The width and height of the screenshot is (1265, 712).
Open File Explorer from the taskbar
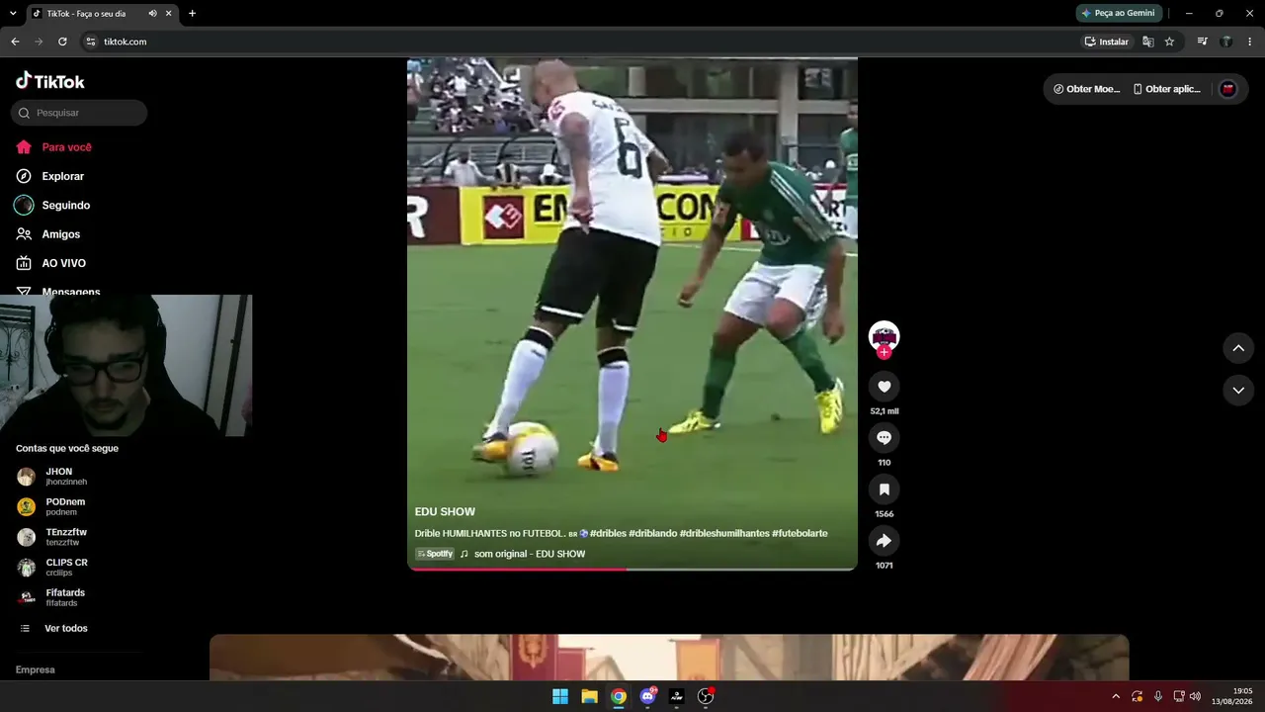(589, 696)
